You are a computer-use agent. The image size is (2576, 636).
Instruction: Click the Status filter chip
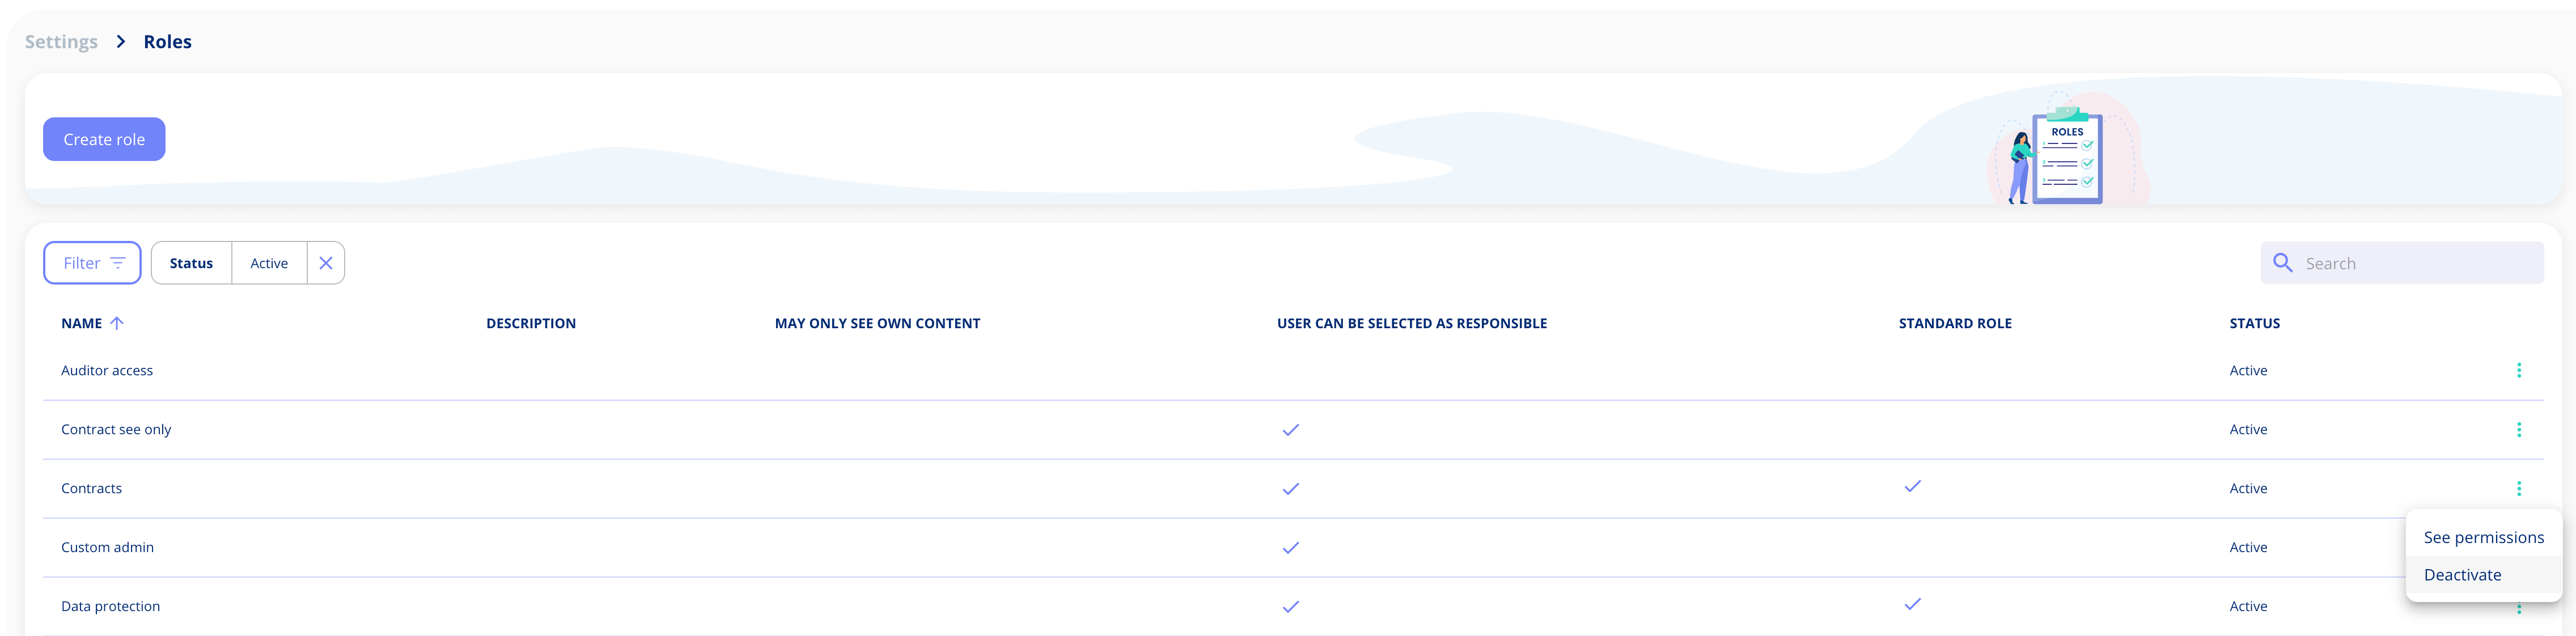coord(191,262)
